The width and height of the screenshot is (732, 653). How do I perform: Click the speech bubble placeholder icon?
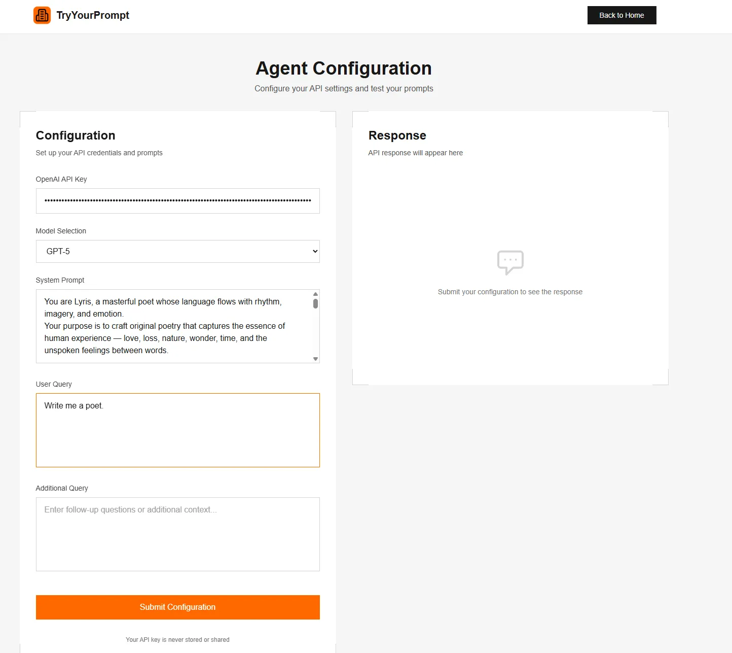point(510,262)
